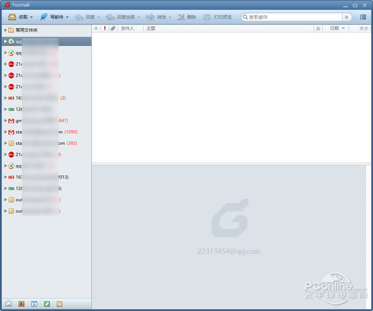Sort messages by 主题 column header
This screenshot has width=373, height=311.
151,29
